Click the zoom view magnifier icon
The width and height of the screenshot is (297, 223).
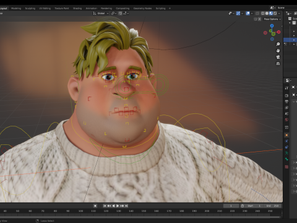pos(278,44)
